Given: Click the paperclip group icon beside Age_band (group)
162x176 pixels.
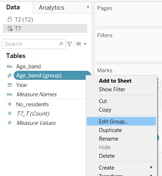Looking at the screenshot, I should pyautogui.click(x=10, y=75).
